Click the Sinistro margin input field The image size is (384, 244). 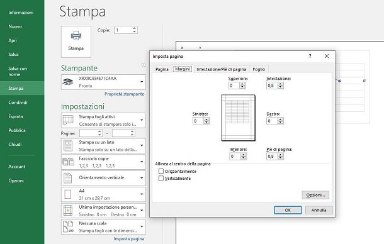click(x=199, y=121)
